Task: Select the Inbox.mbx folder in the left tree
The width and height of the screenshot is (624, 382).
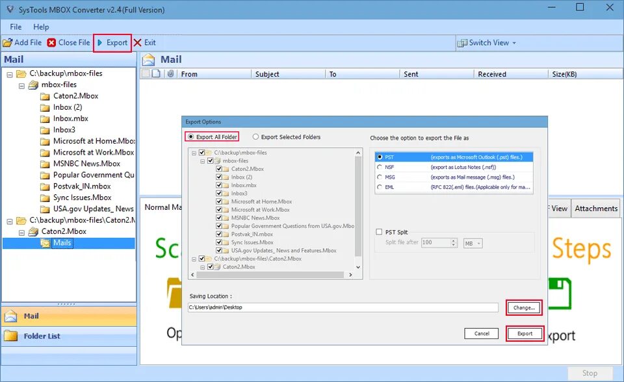Action: coord(70,118)
